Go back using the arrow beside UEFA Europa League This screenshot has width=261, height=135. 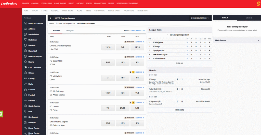coord(50,18)
